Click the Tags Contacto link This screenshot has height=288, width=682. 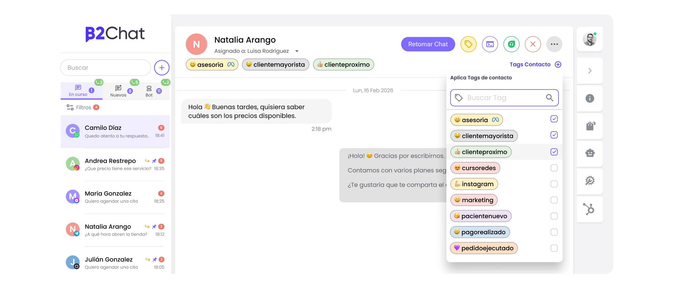coord(530,64)
